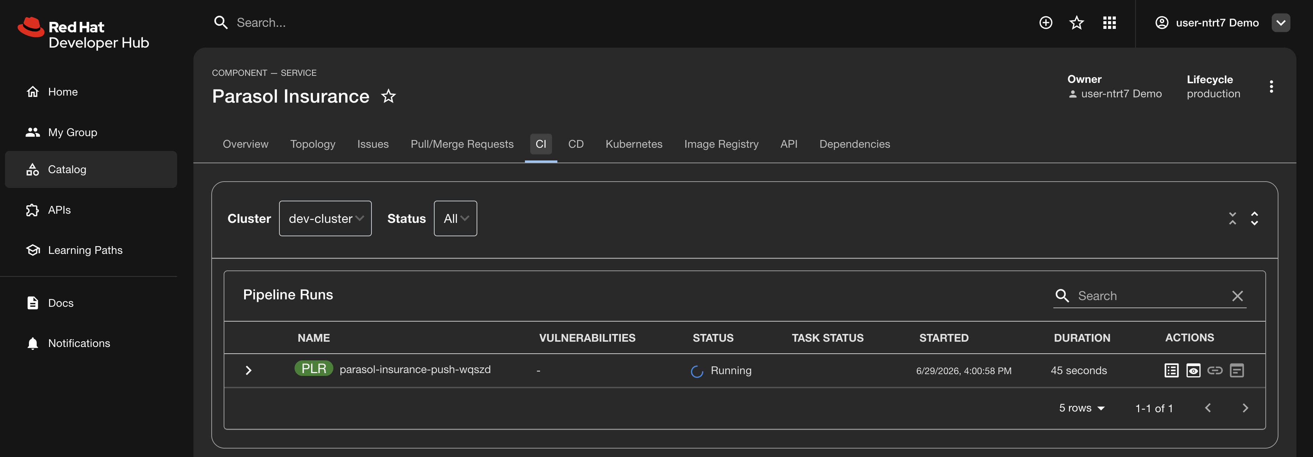
Task: Switch to the API tab
Action: [788, 144]
